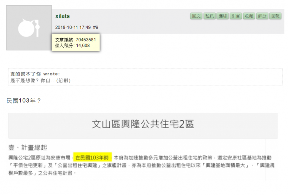The image size is (288, 195).
Task: Click text 之公共住宅計畫 on last line
Action: (55, 173)
